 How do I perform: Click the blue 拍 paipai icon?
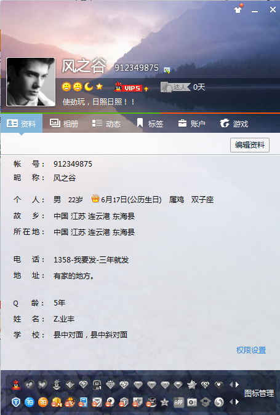click(x=30, y=402)
